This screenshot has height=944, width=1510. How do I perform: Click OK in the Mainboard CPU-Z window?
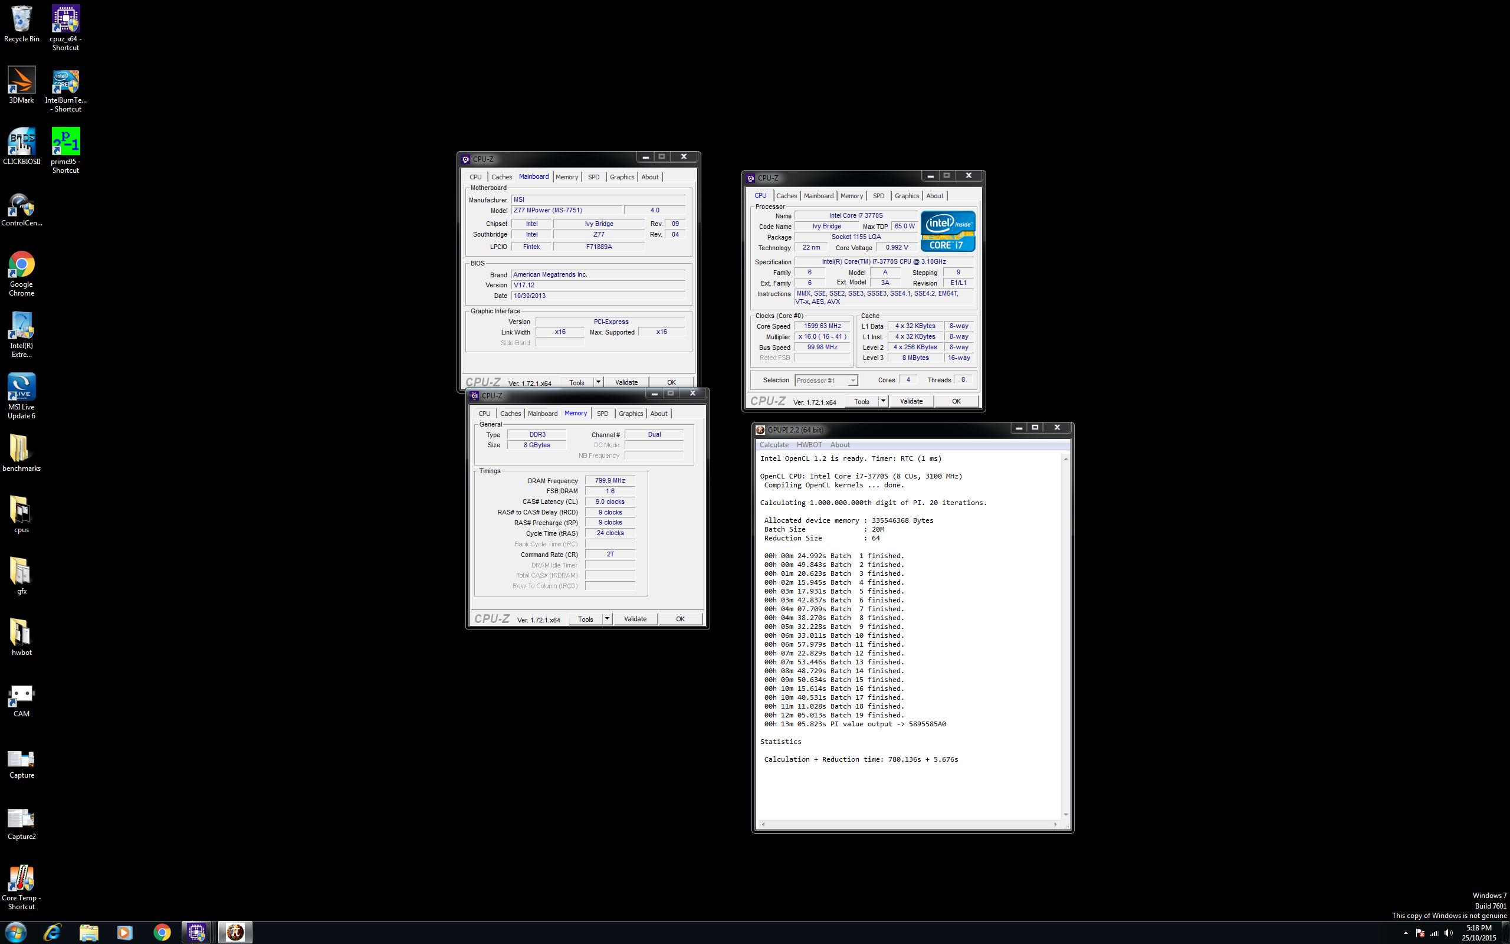point(671,382)
